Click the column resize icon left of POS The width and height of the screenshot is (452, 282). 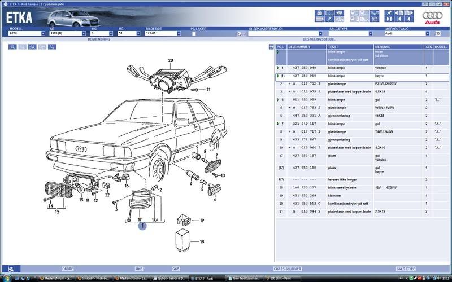(270, 46)
